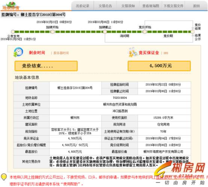Select the 下载交易文件 tab
The height and width of the screenshot is (187, 208).
pyautogui.click(x=173, y=6)
